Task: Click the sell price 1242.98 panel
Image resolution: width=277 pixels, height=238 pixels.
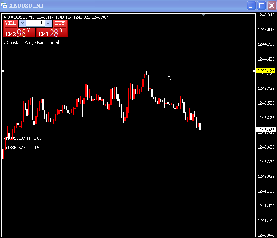Action: pyautogui.click(x=19, y=32)
